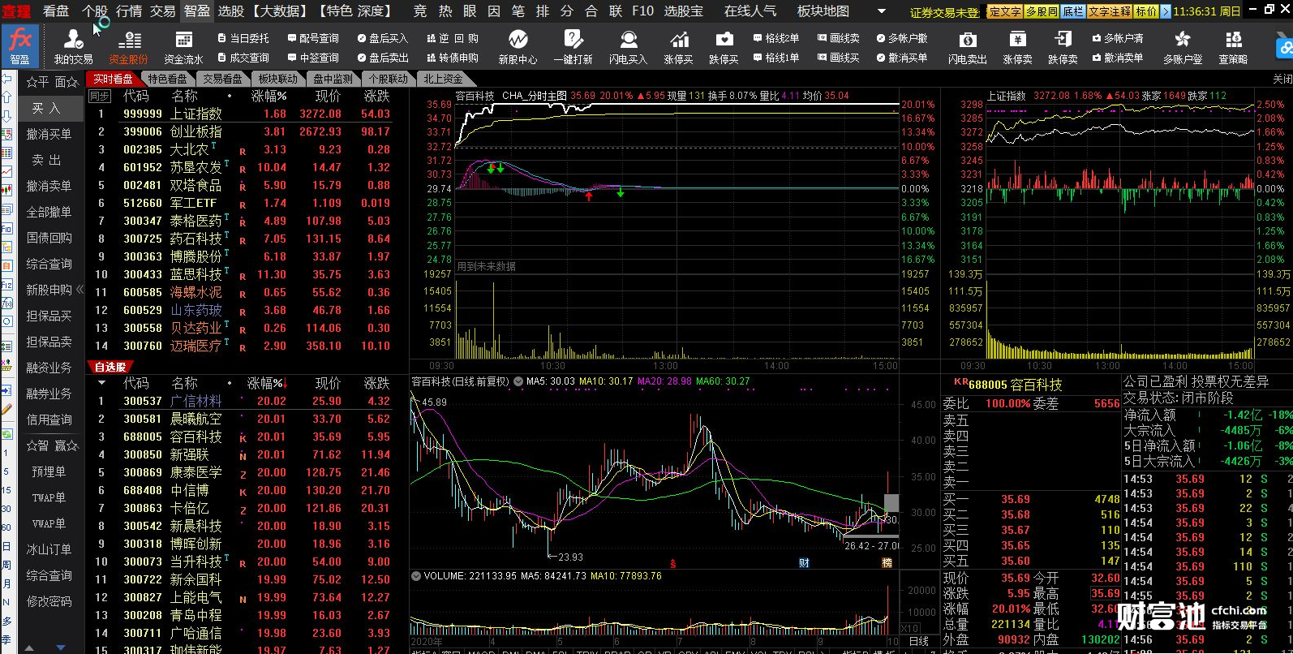
Task: Select 自选股 list tab
Action: pyautogui.click(x=110, y=367)
